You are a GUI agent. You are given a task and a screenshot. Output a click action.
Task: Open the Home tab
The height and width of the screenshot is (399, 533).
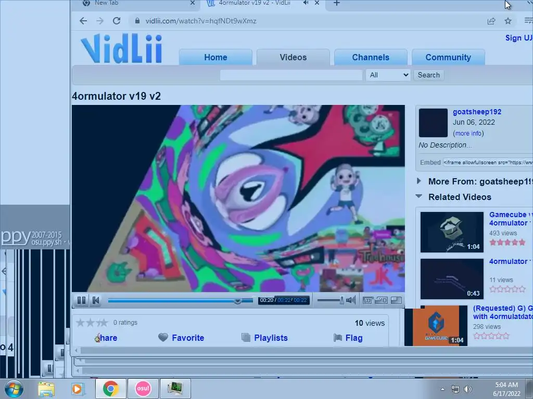(215, 57)
